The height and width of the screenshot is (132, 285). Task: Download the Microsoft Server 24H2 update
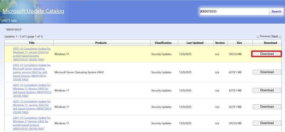[267, 72]
